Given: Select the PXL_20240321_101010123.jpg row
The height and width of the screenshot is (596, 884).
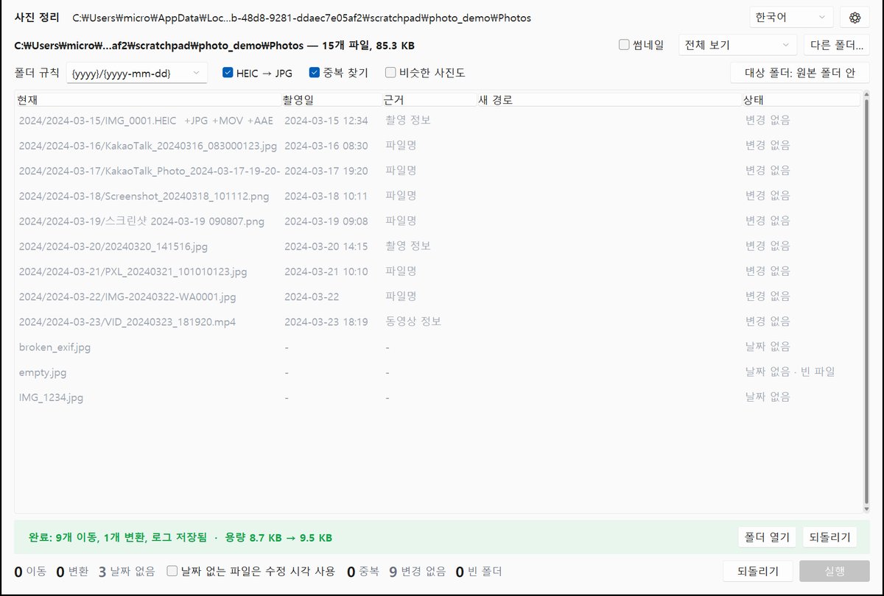Looking at the screenshot, I should (438, 272).
